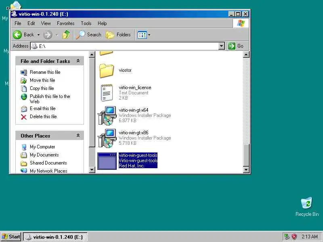Click the greyed Forward arrow button

(x=48, y=35)
